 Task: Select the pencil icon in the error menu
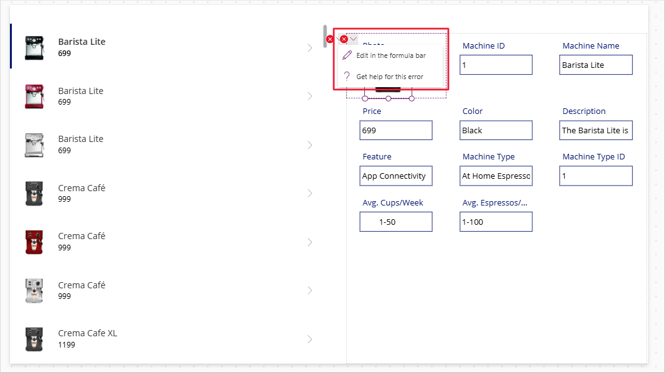click(347, 55)
